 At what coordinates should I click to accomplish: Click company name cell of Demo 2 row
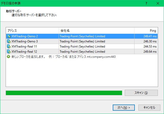pyautogui.click(x=97, y=36)
